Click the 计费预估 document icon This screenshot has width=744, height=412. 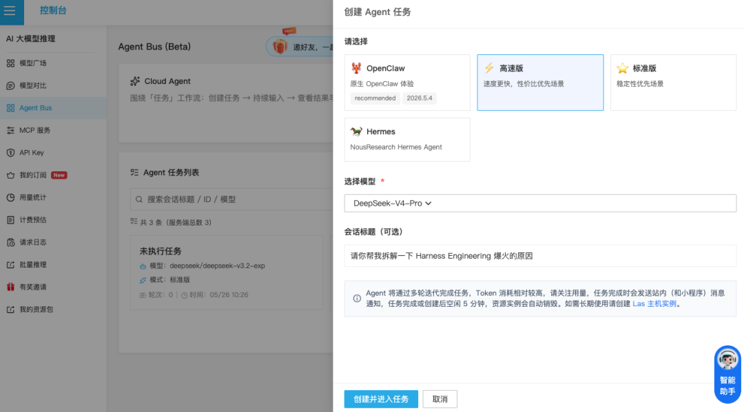pyautogui.click(x=10, y=219)
